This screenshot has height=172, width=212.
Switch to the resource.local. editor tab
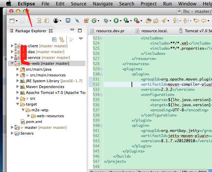[x=152, y=31]
